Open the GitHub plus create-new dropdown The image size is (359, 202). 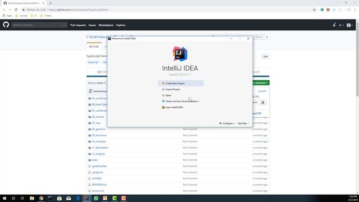pos(341,25)
